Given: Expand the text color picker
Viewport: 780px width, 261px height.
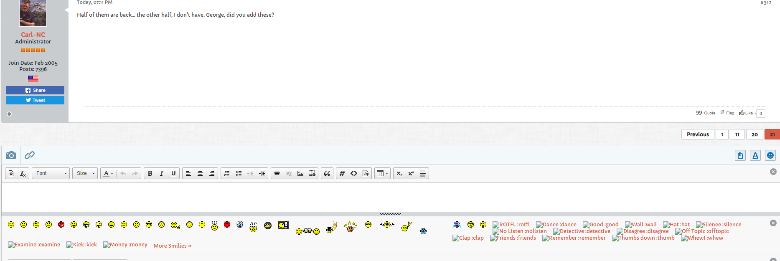Looking at the screenshot, I should [108, 173].
